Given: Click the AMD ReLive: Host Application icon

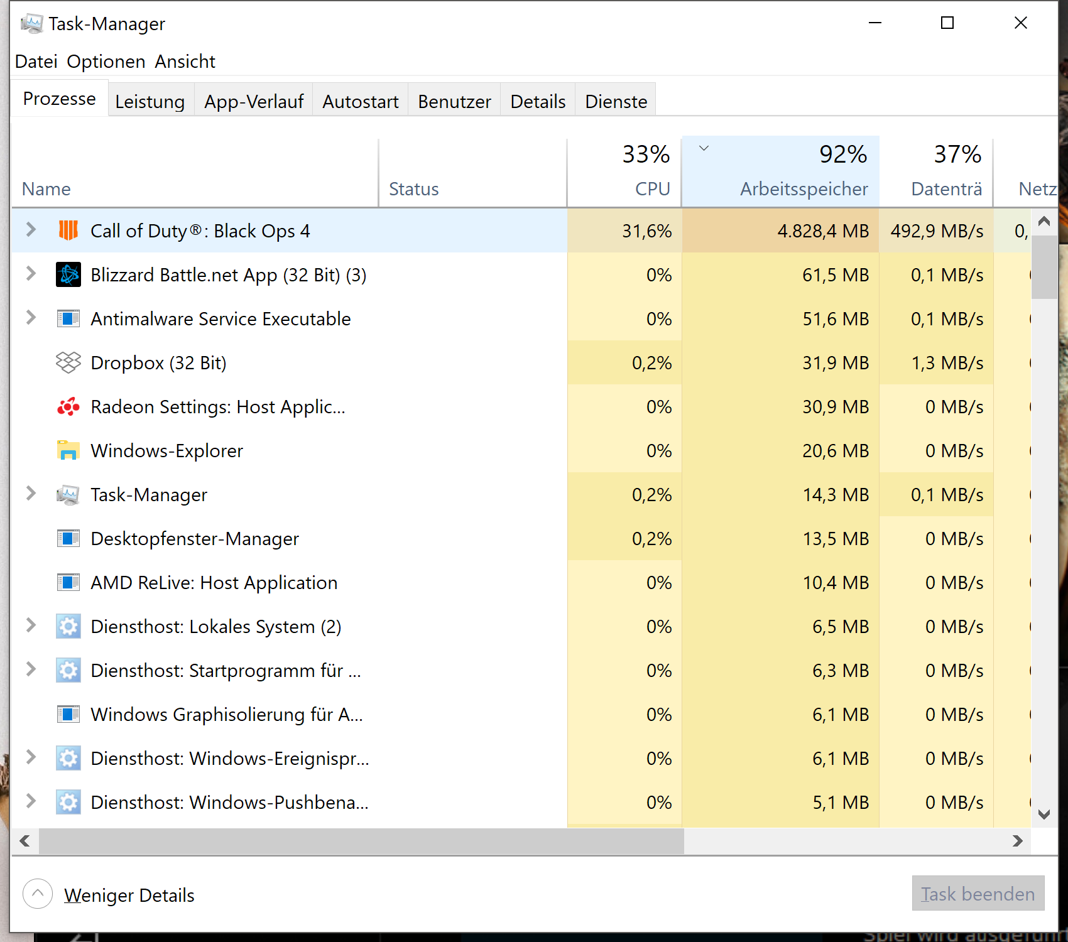Looking at the screenshot, I should 69,582.
